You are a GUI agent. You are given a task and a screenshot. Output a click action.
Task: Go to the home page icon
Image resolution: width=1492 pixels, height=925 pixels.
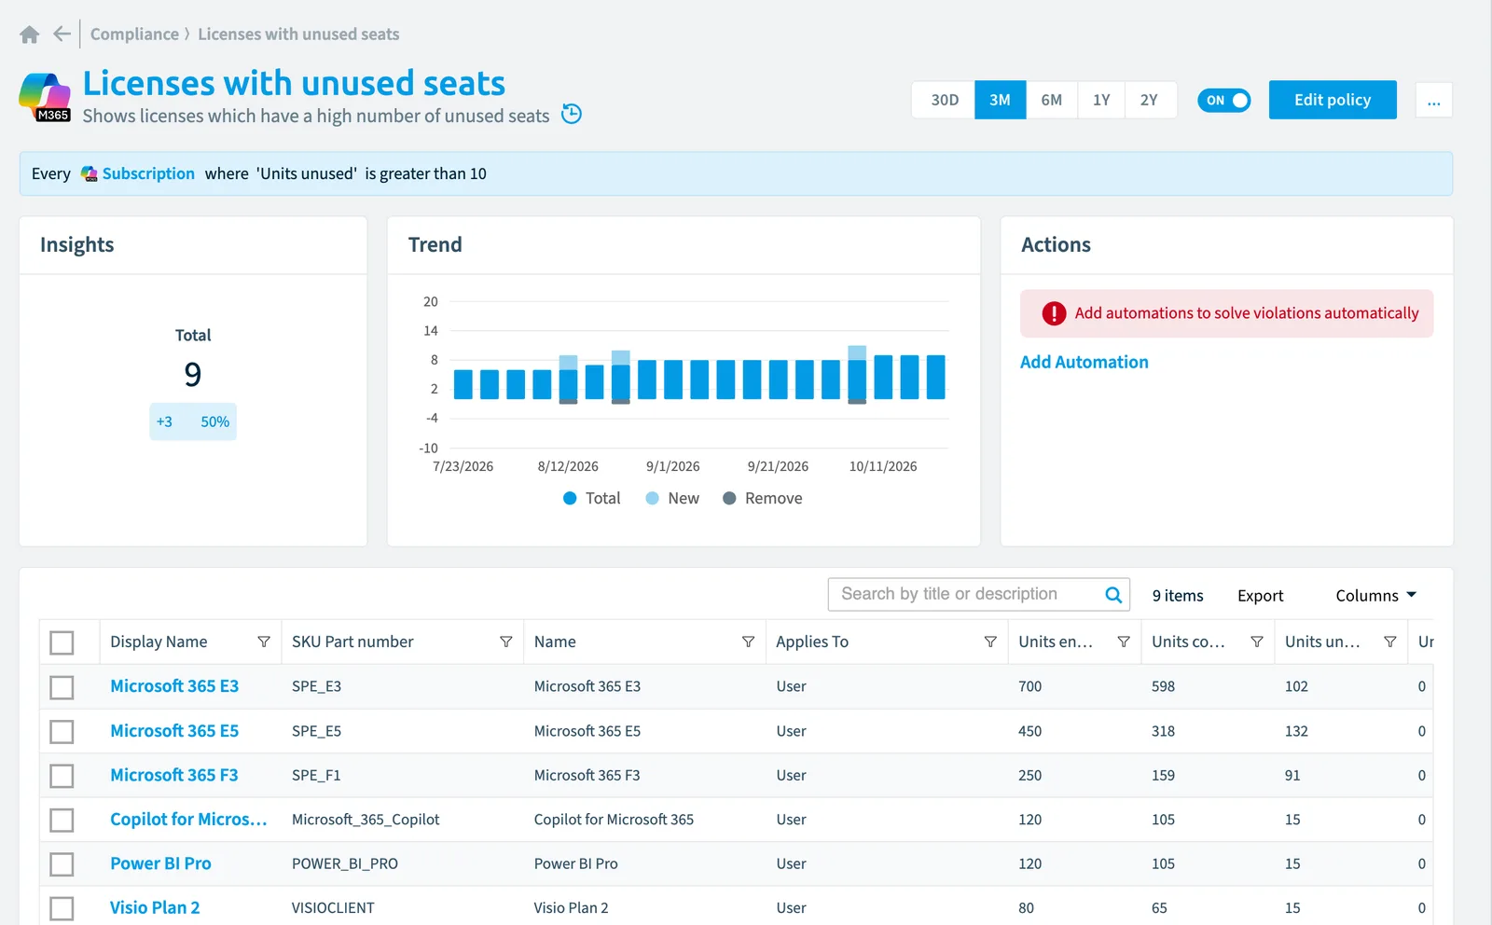30,35
